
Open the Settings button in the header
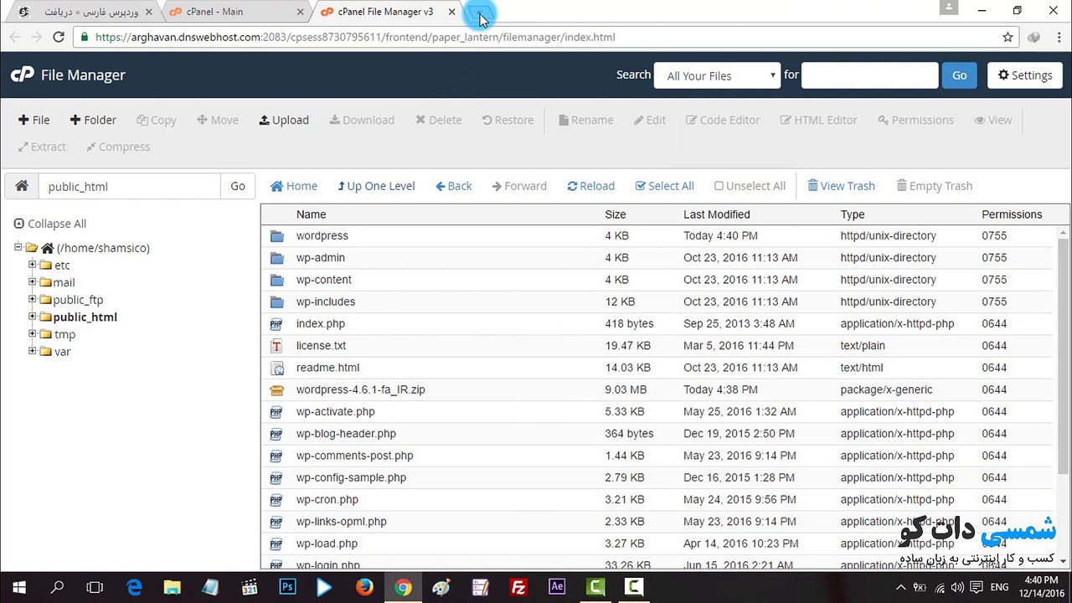pyautogui.click(x=1025, y=75)
